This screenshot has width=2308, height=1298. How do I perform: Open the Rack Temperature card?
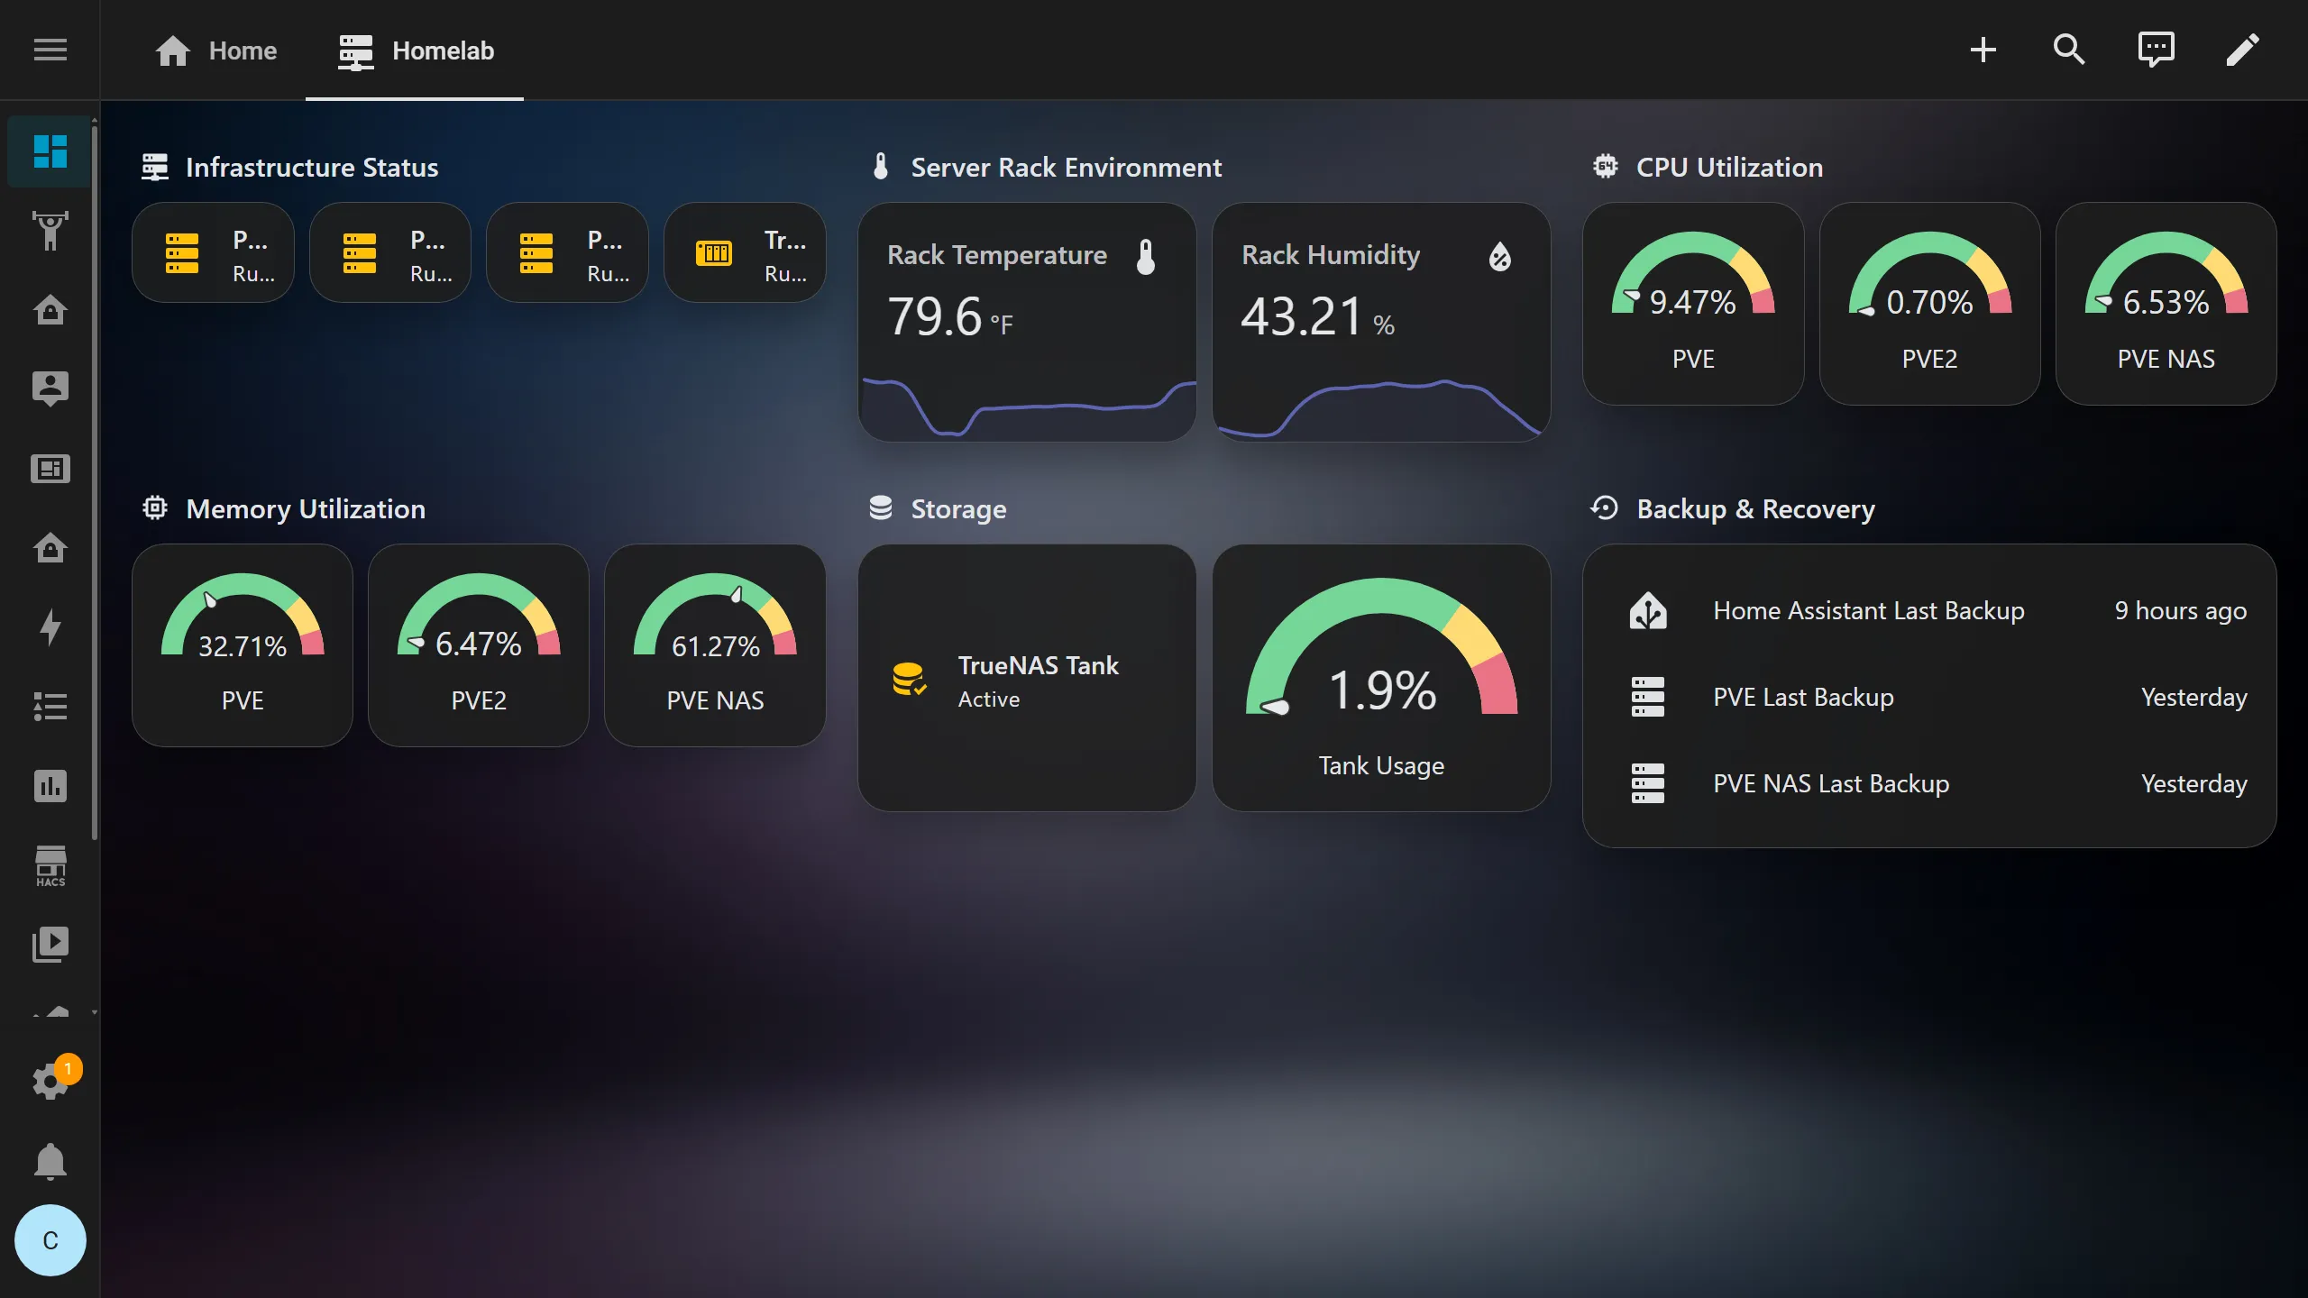(1027, 322)
